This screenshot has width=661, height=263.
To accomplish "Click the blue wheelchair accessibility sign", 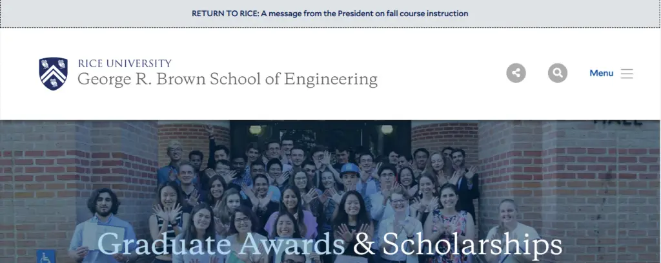I will [x=46, y=257].
